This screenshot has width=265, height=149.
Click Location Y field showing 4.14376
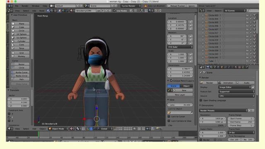point(177,25)
